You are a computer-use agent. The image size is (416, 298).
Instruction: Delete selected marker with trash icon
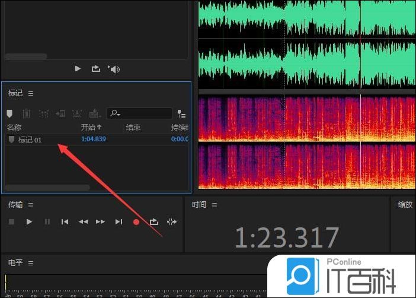pyautogui.click(x=26, y=114)
